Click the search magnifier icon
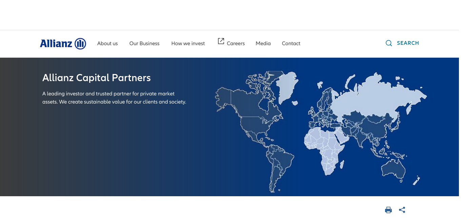 click(389, 43)
